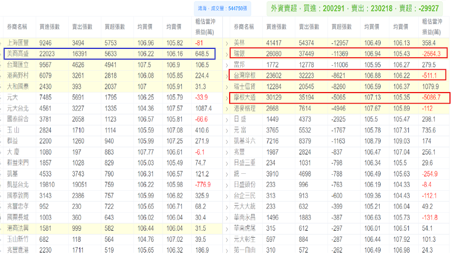Sort by 均賣價 header above 105.82

point(174,27)
